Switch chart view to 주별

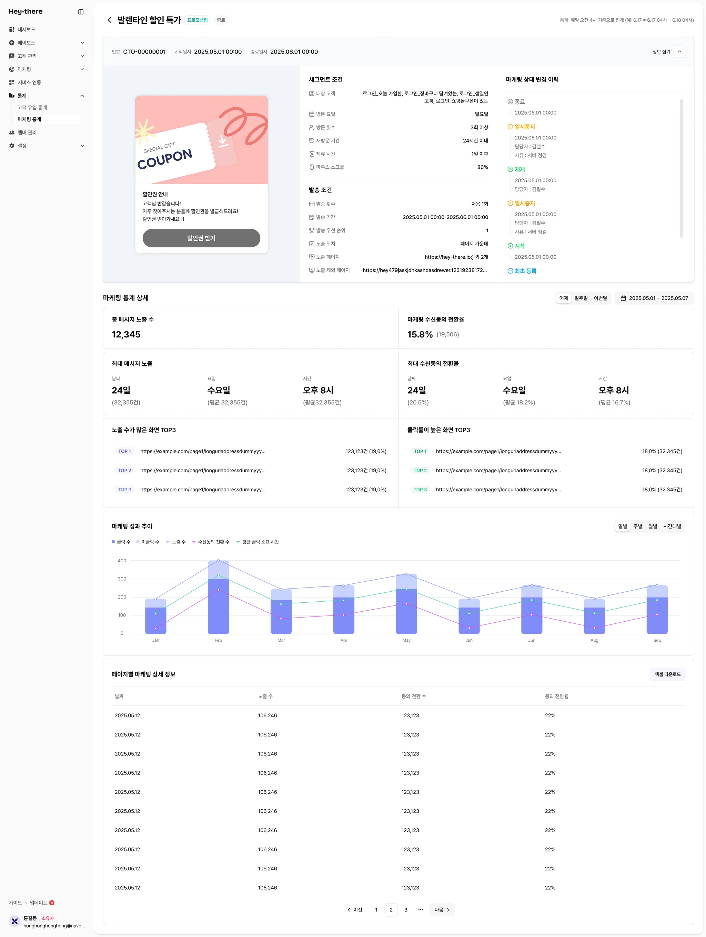point(637,526)
